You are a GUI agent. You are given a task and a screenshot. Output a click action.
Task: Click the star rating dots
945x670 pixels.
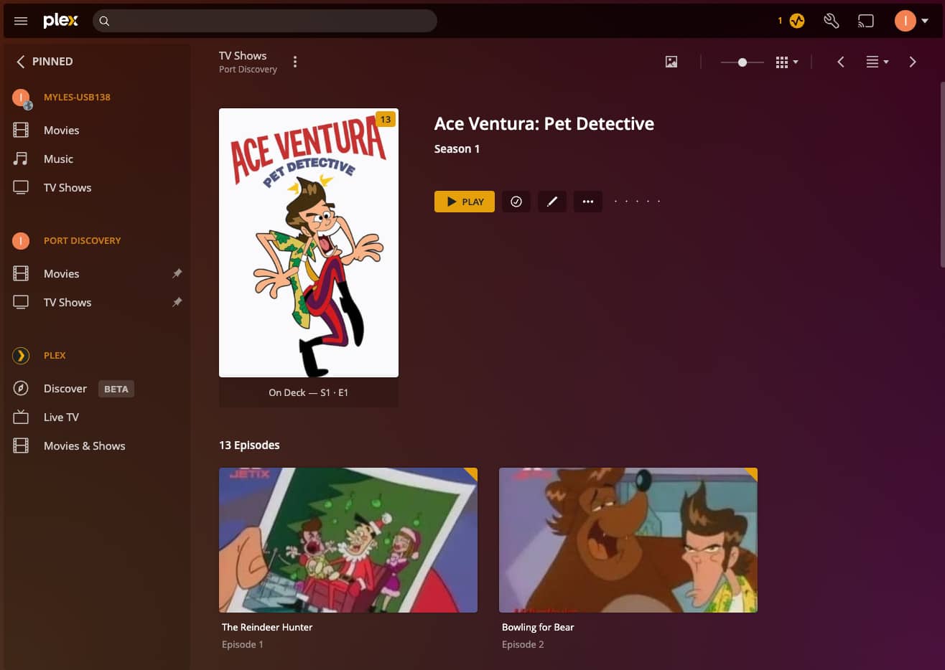pos(637,202)
